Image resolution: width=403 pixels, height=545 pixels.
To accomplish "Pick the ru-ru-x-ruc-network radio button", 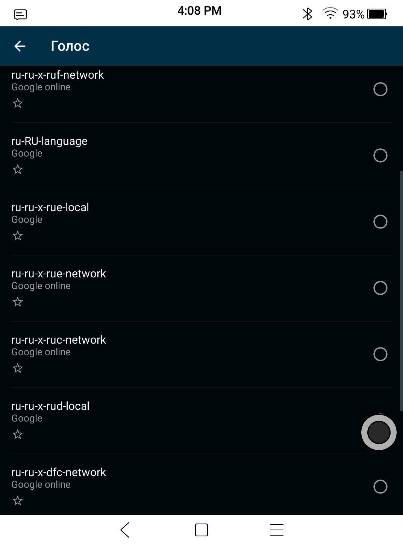I will (380, 354).
